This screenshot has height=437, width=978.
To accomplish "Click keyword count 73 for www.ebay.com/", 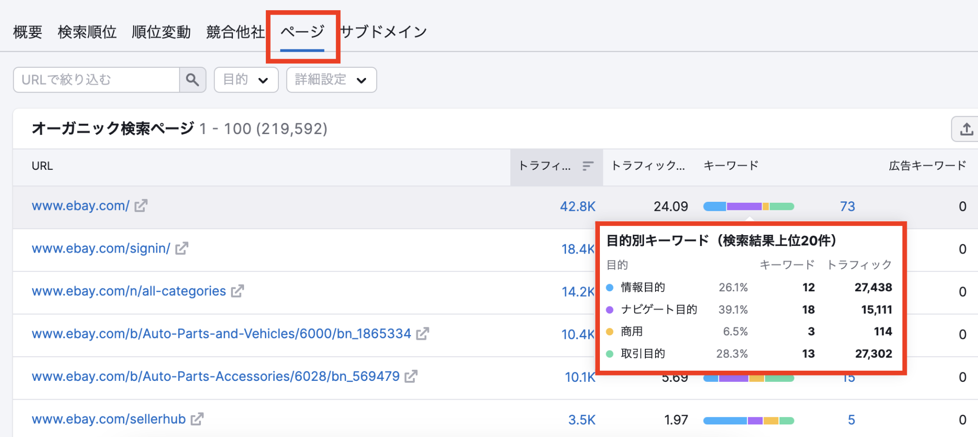I will [847, 207].
